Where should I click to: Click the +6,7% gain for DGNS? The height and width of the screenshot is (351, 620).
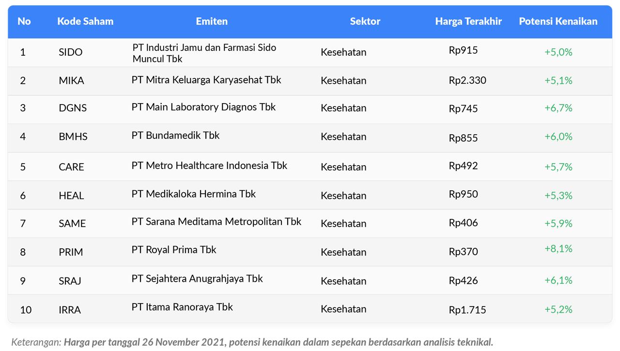pyautogui.click(x=558, y=108)
